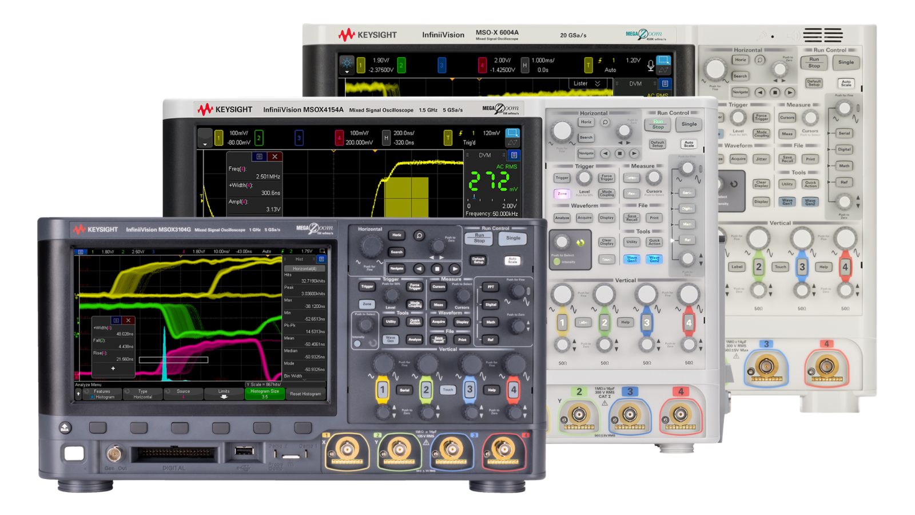Click the Gen Out BNC connector on the MSOX3104G

114,454
